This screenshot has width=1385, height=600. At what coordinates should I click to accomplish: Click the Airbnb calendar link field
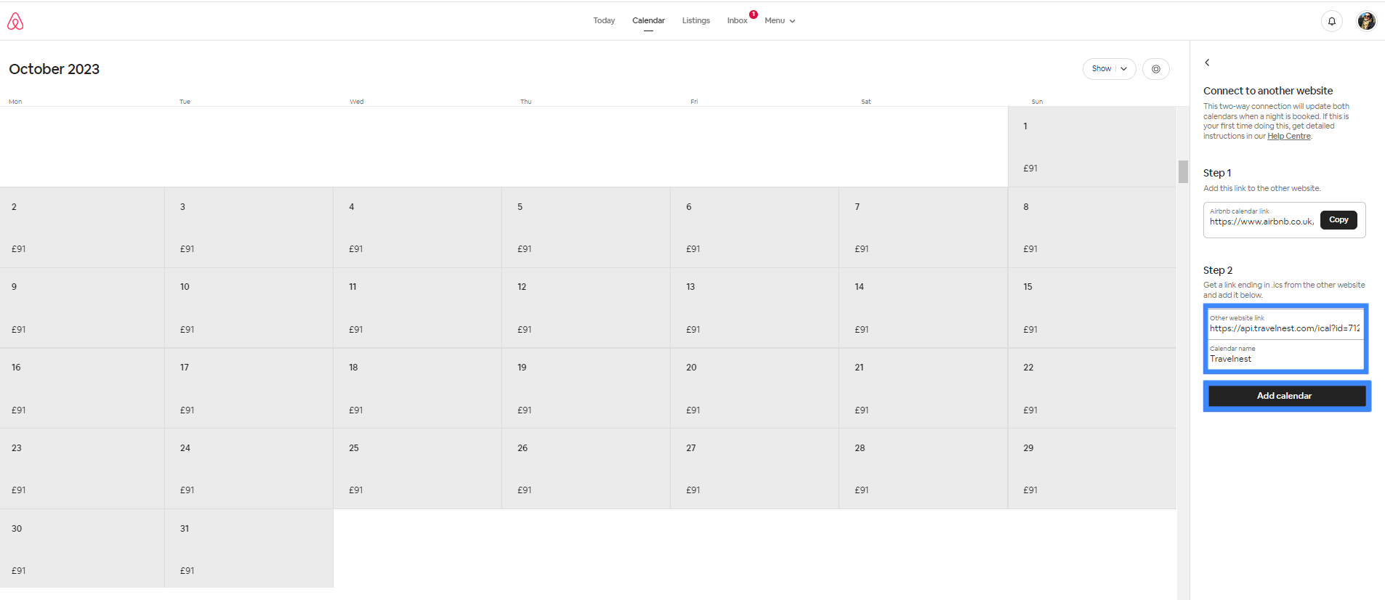point(1261,222)
